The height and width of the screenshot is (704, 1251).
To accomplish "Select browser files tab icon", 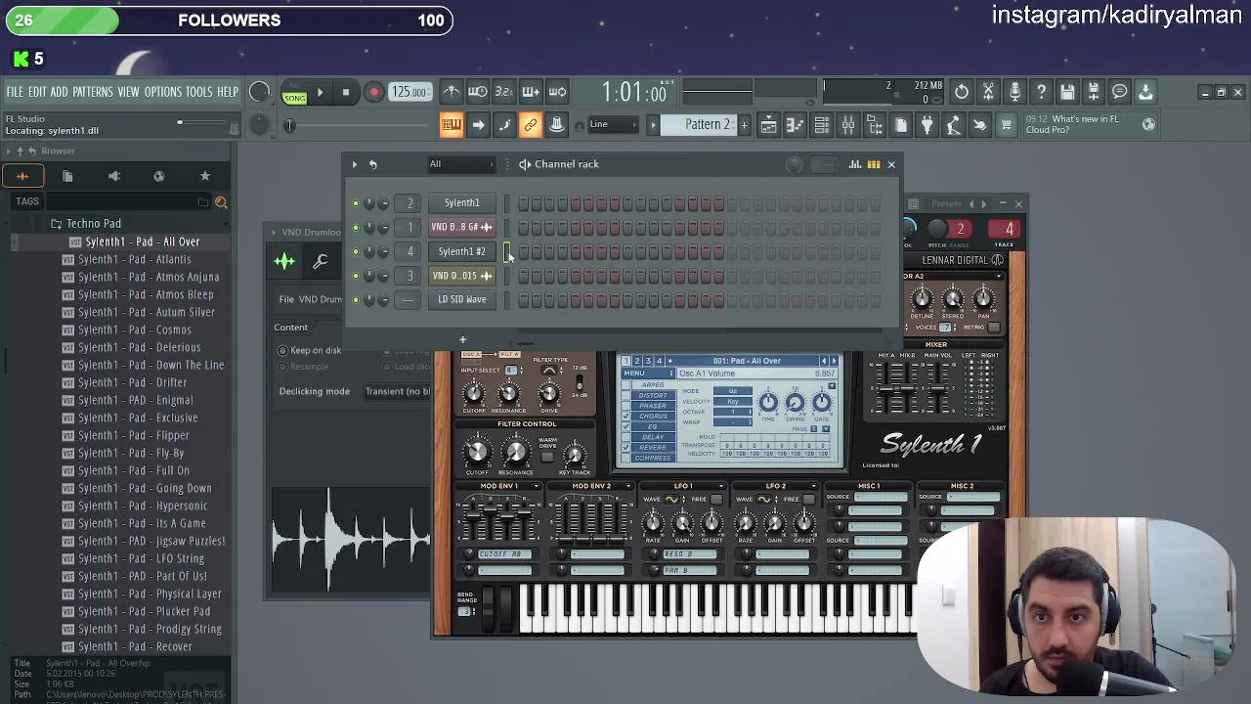I will point(67,176).
